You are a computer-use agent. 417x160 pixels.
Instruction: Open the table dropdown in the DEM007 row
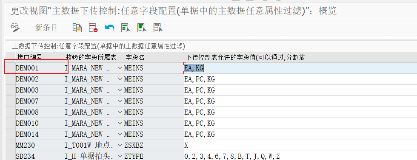point(120,101)
